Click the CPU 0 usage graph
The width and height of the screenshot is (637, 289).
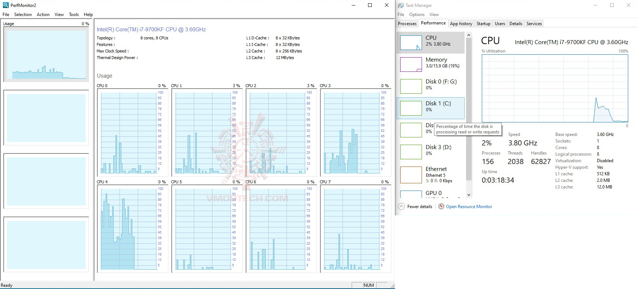(x=132, y=133)
